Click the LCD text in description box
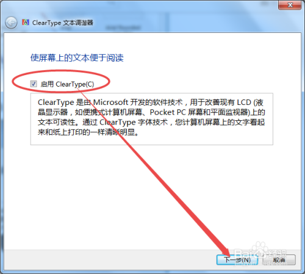Screen dimensions: 305x274 pyautogui.click(x=244, y=103)
